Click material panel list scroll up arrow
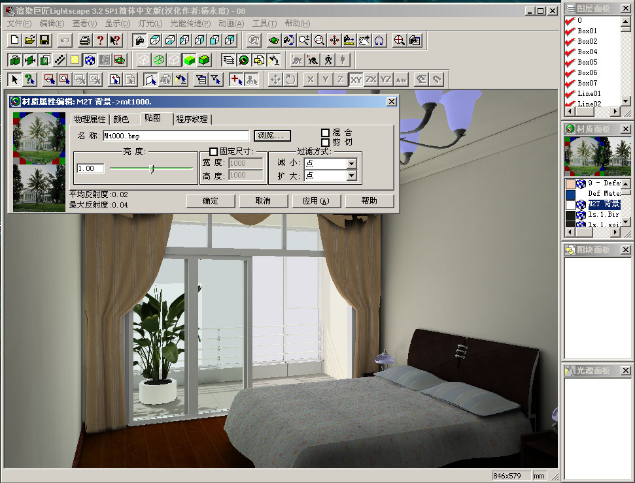The height and width of the screenshot is (483, 635). [x=626, y=183]
